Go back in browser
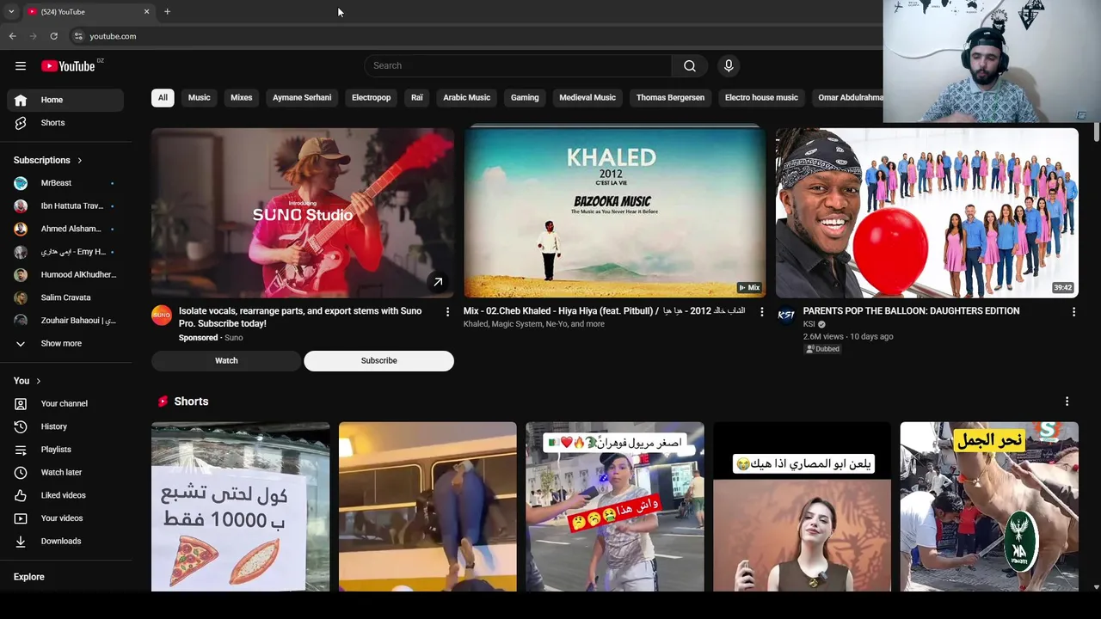Viewport: 1101px width, 619px height. [12, 36]
